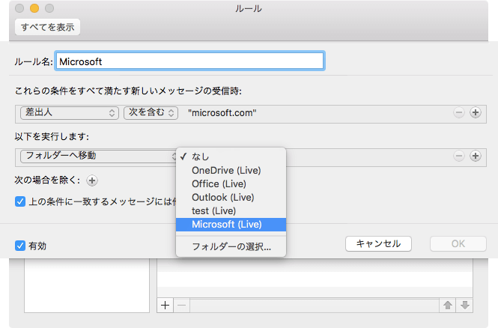Click the キャンセル button

pos(378,244)
